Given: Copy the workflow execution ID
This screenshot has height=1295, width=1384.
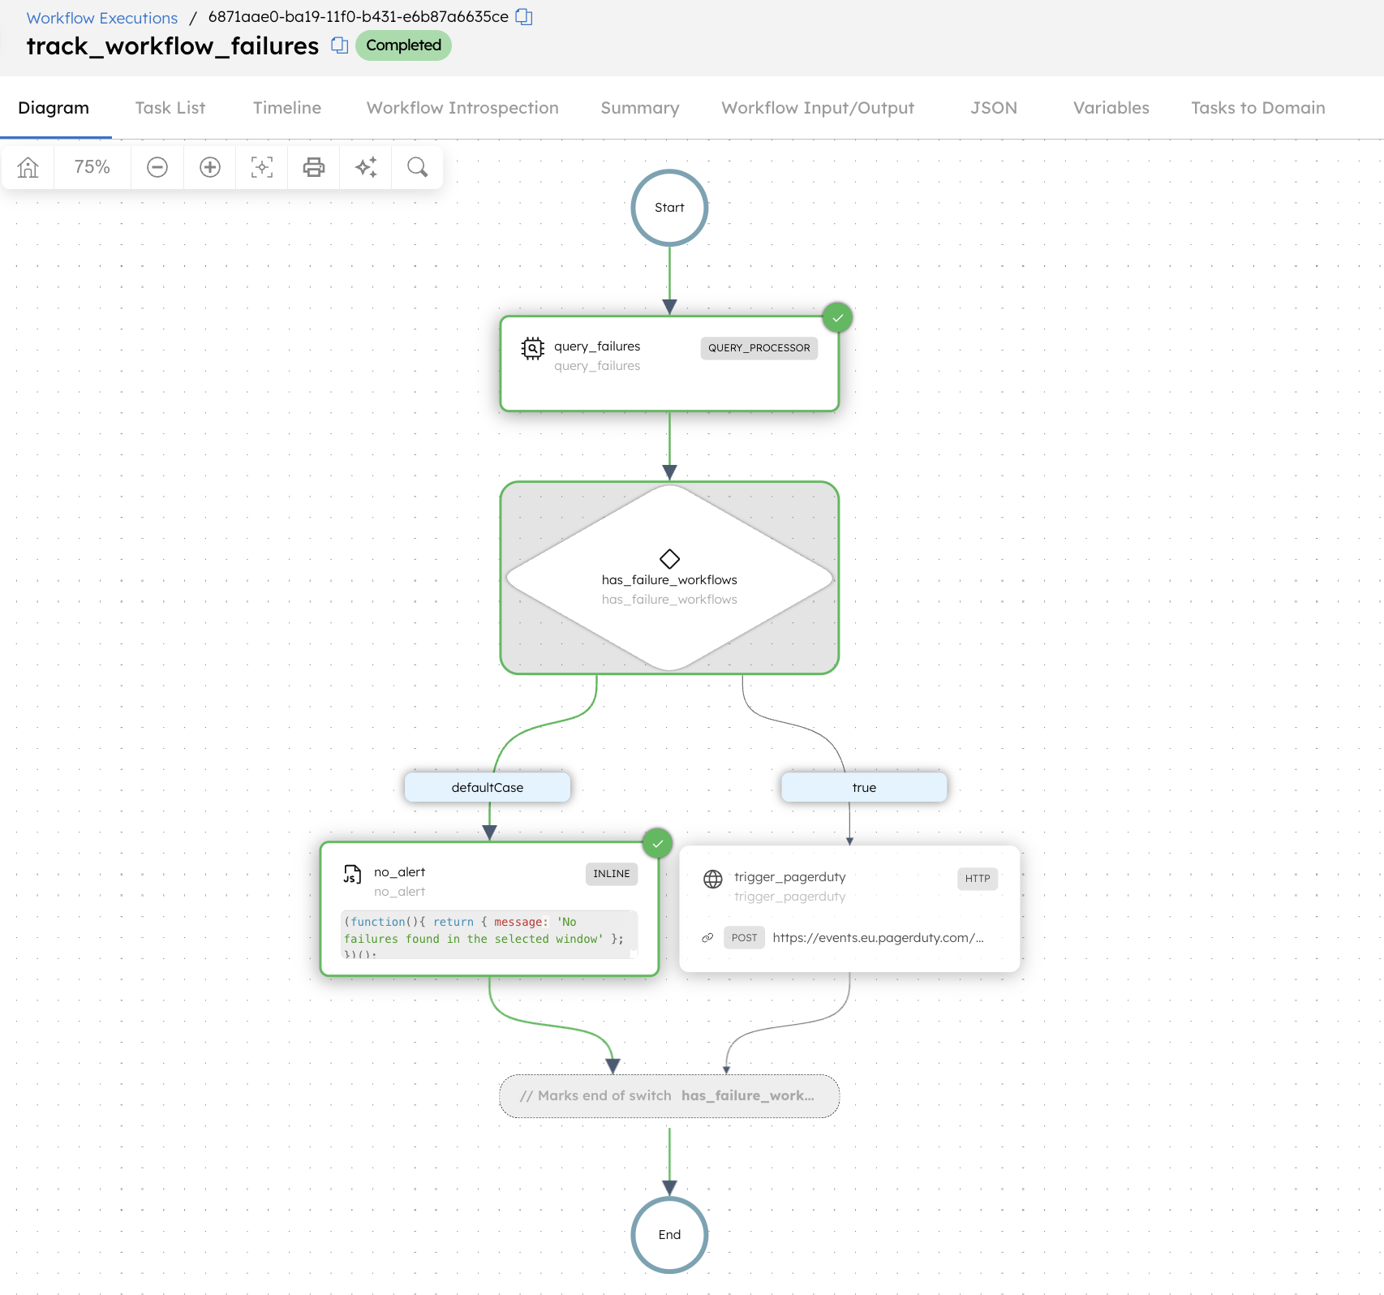Looking at the screenshot, I should (x=524, y=17).
